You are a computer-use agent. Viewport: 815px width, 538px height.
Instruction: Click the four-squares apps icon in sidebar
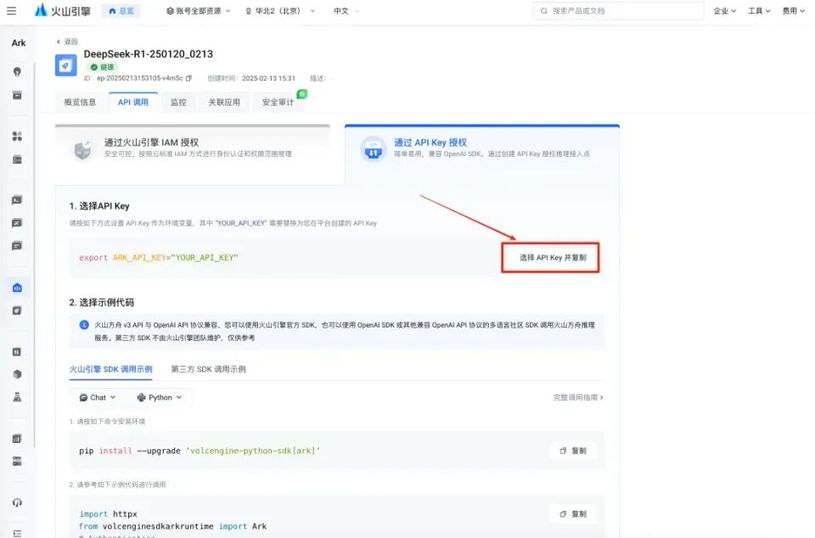tap(17, 136)
